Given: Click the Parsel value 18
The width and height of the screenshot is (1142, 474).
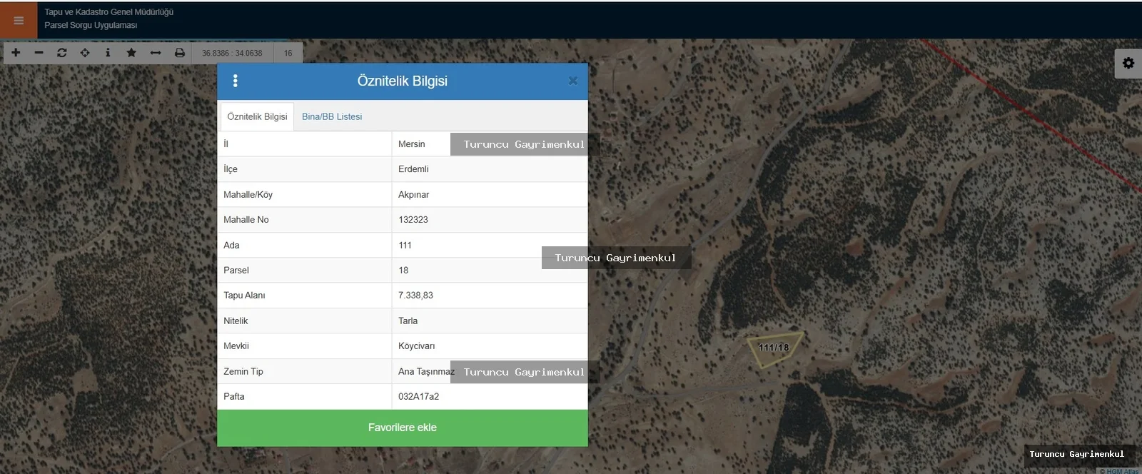Looking at the screenshot, I should [403, 271].
